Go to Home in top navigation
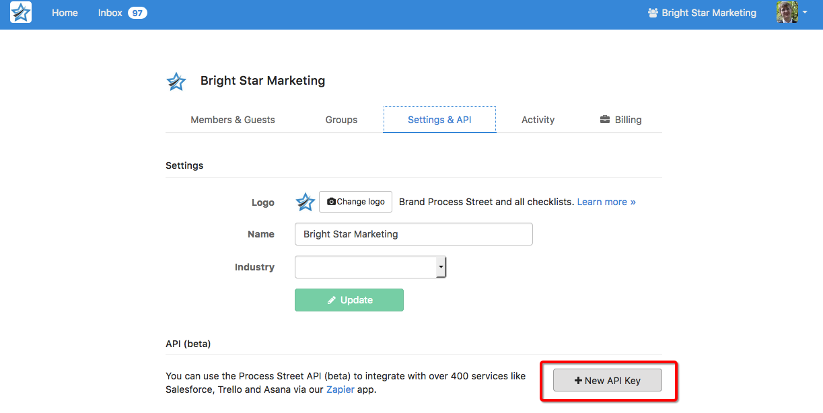Screen dimensions: 823x413 [65, 13]
